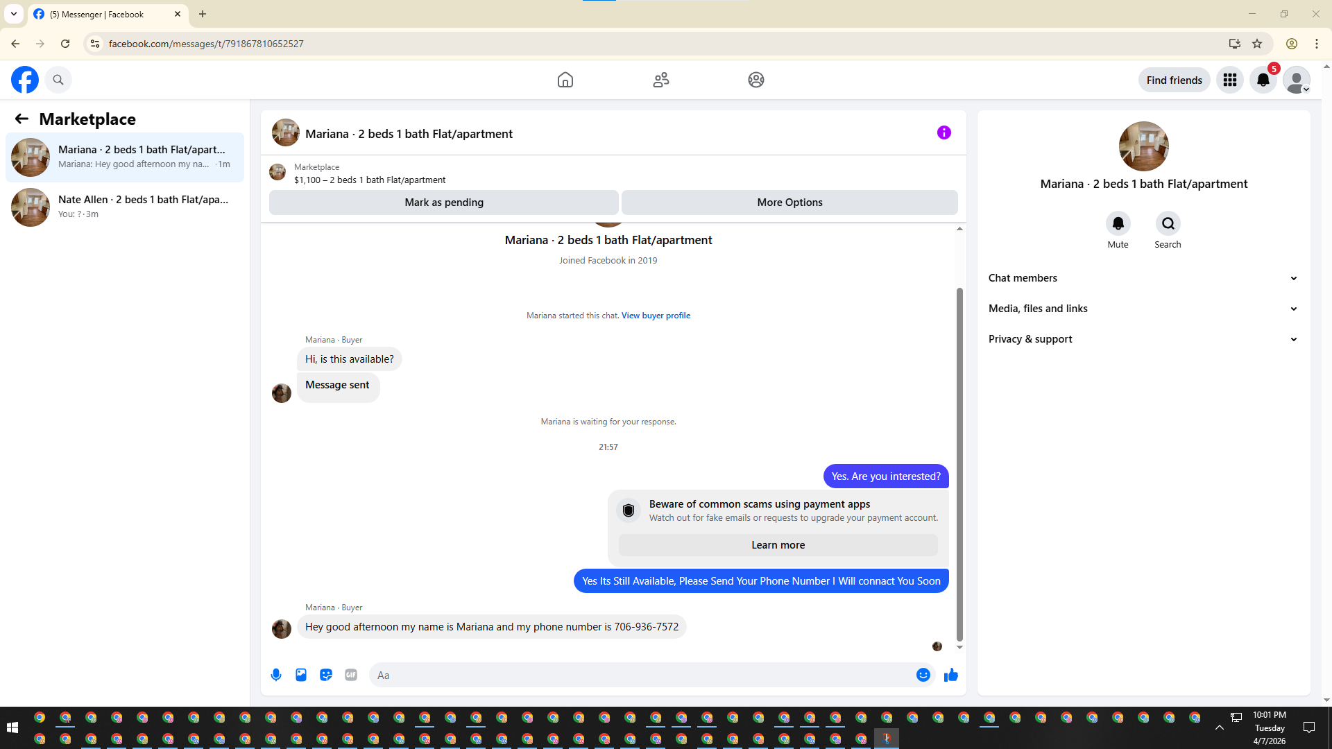Open View buyer profile link
The image size is (1332, 749).
(x=656, y=316)
